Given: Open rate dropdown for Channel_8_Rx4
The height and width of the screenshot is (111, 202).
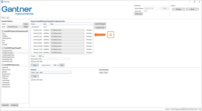Looking at the screenshot, I should tap(67, 40).
